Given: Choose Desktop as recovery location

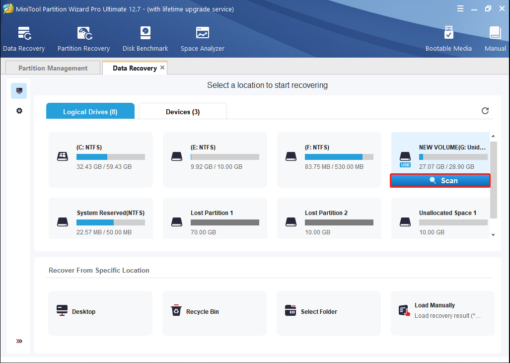Looking at the screenshot, I should (x=100, y=313).
